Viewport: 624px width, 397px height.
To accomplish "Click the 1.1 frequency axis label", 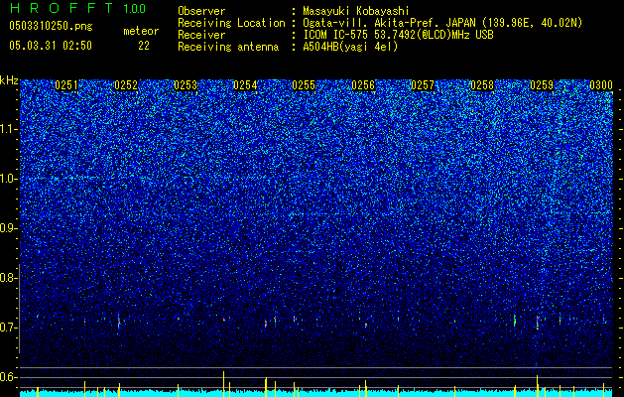I will click(9, 129).
